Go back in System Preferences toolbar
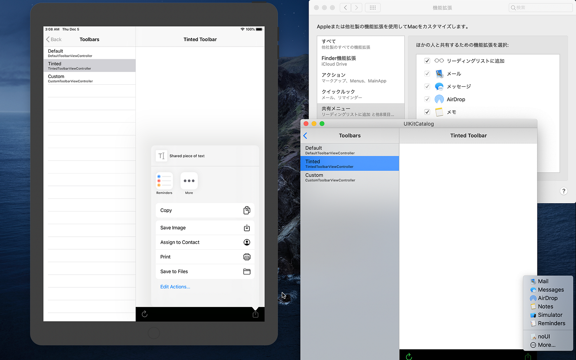Image resolution: width=576 pixels, height=360 pixels. point(346,7)
